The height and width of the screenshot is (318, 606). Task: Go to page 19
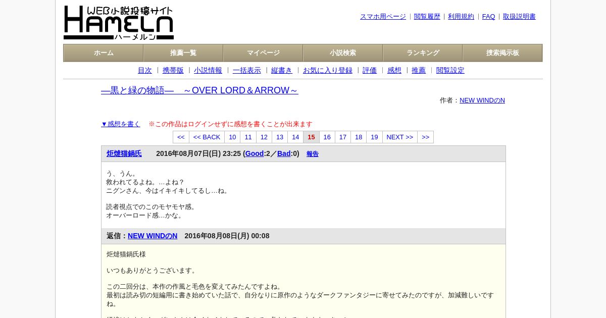(x=374, y=137)
